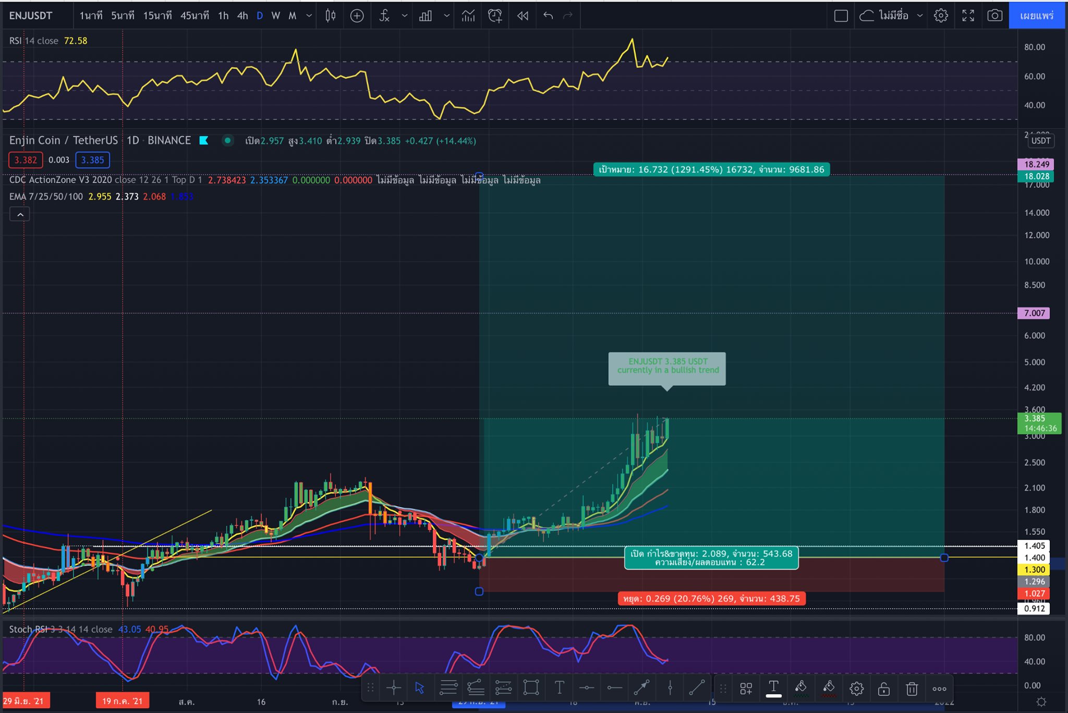Toggle the green status dot beside BINANCE

pos(227,140)
